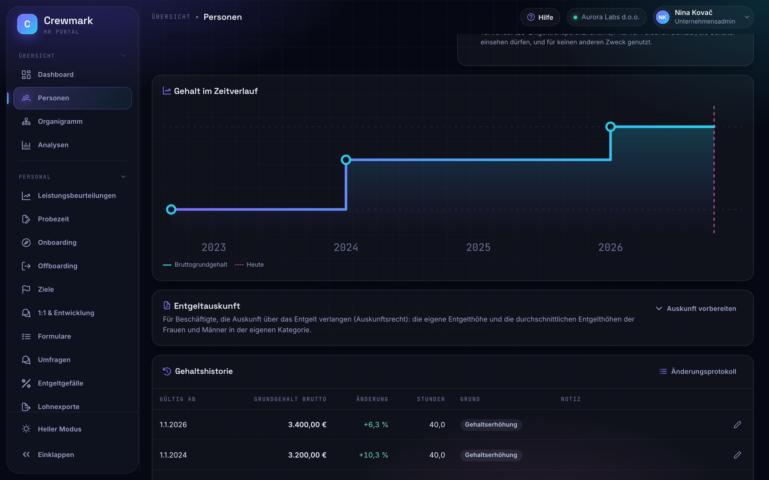Click the Entgeltgefälle percent icon
Viewport: 769px width, 480px height.
[26, 384]
